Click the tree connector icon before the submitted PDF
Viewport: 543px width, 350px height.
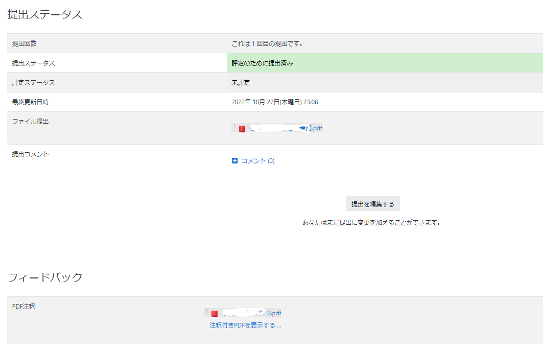[x=235, y=128]
